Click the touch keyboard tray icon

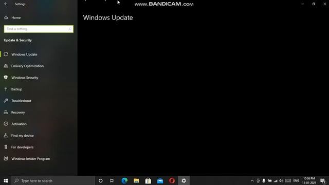click(x=288, y=181)
